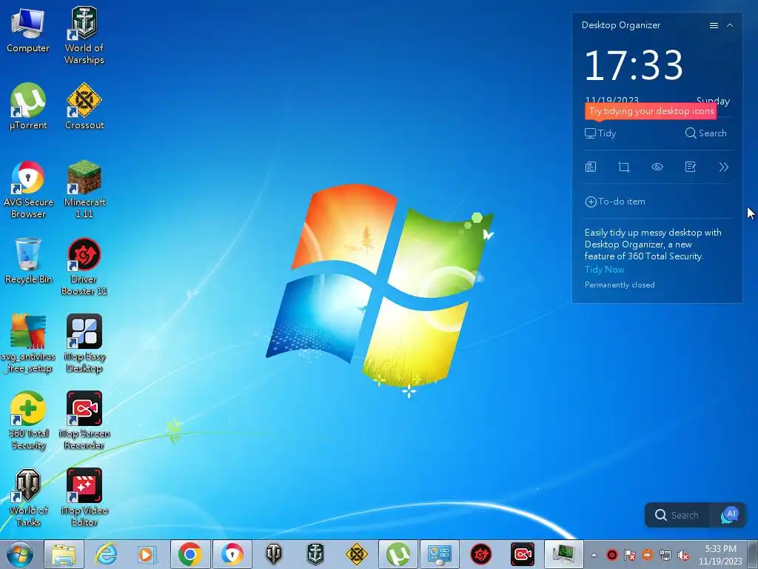The width and height of the screenshot is (758, 569).
Task: Select the iTop Video Editor desktop shortcut
Action: 84,497
